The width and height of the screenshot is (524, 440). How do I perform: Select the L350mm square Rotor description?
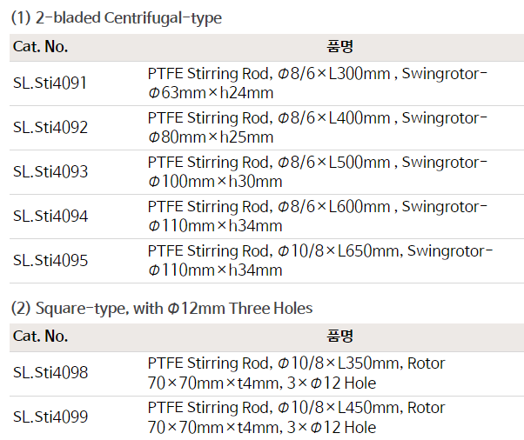tap(296, 373)
